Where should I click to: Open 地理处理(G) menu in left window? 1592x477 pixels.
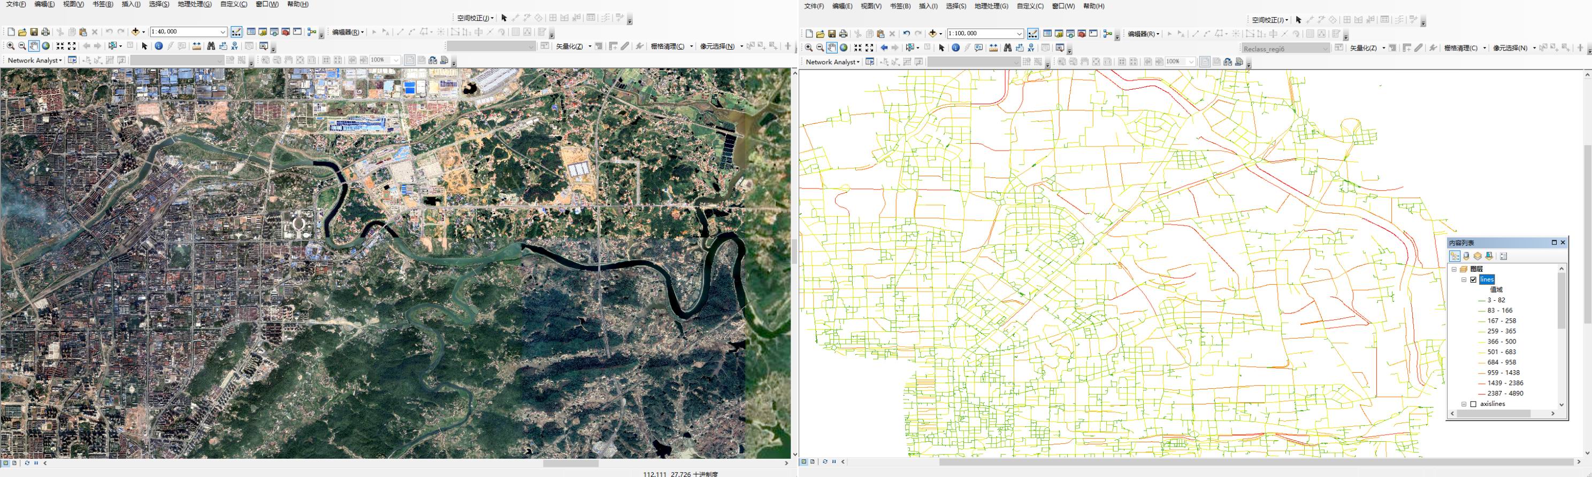194,4
